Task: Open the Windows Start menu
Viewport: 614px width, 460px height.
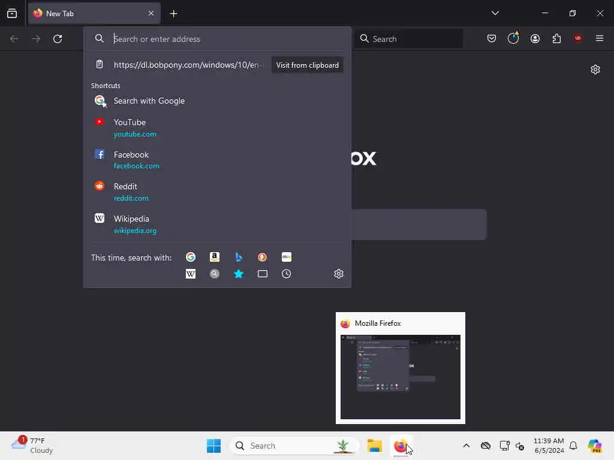Action: pyautogui.click(x=213, y=446)
